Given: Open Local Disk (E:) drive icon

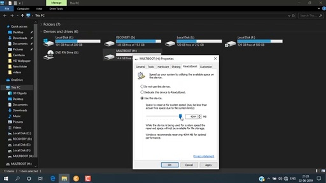Looking at the screenshot, I should click(x=170, y=43).
